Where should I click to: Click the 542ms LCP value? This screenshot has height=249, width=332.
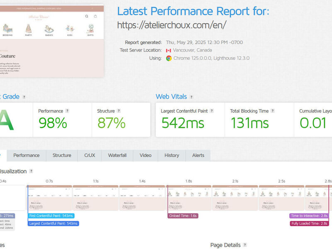(x=183, y=123)
